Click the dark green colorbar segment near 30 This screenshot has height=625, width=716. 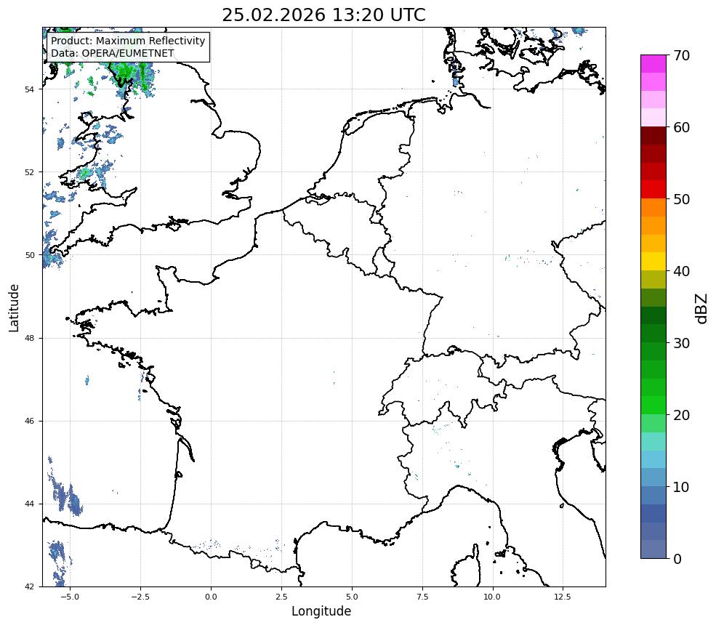point(653,334)
